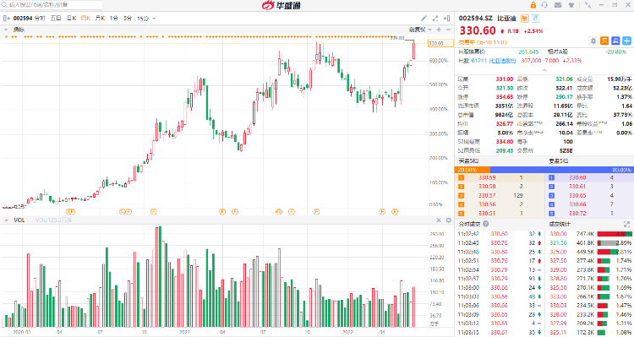Click the orange lock icon in title bar

[533, 5]
